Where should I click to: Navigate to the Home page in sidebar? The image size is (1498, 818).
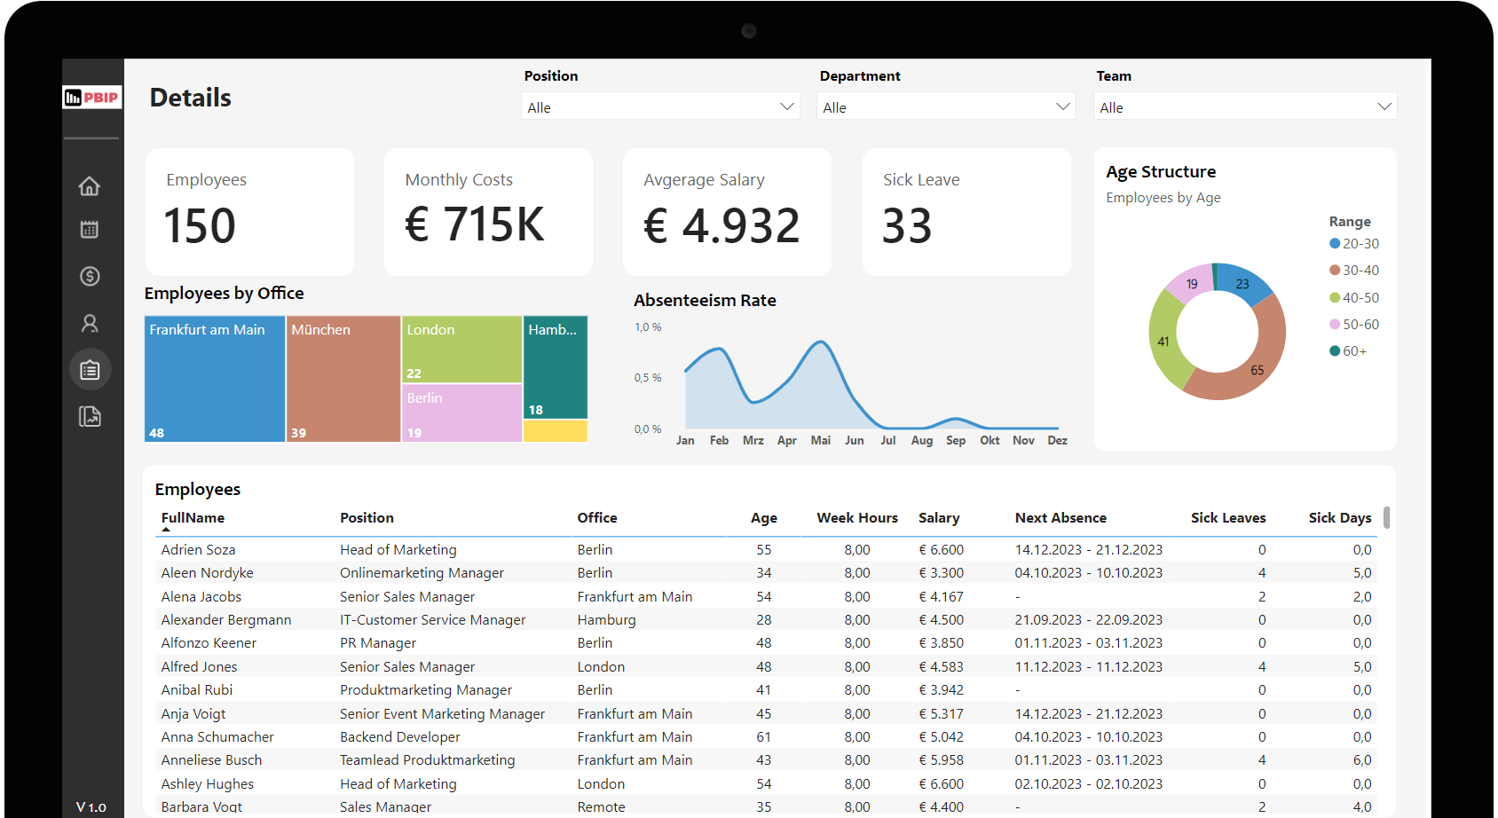(90, 186)
